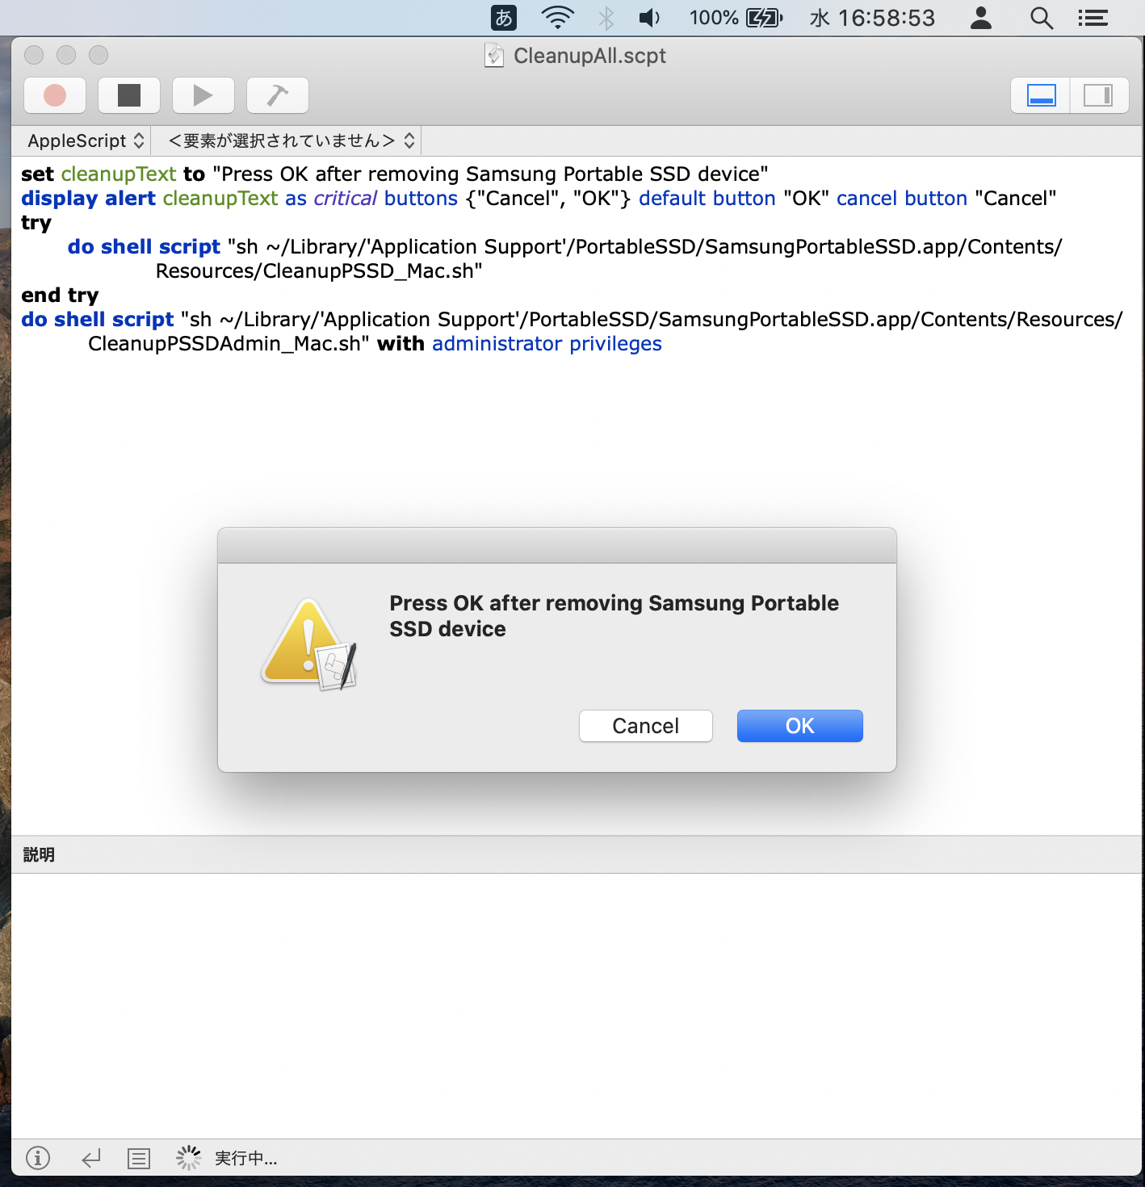Click the running progress spinner
Viewport: 1145px width, 1187px height.
click(189, 1158)
